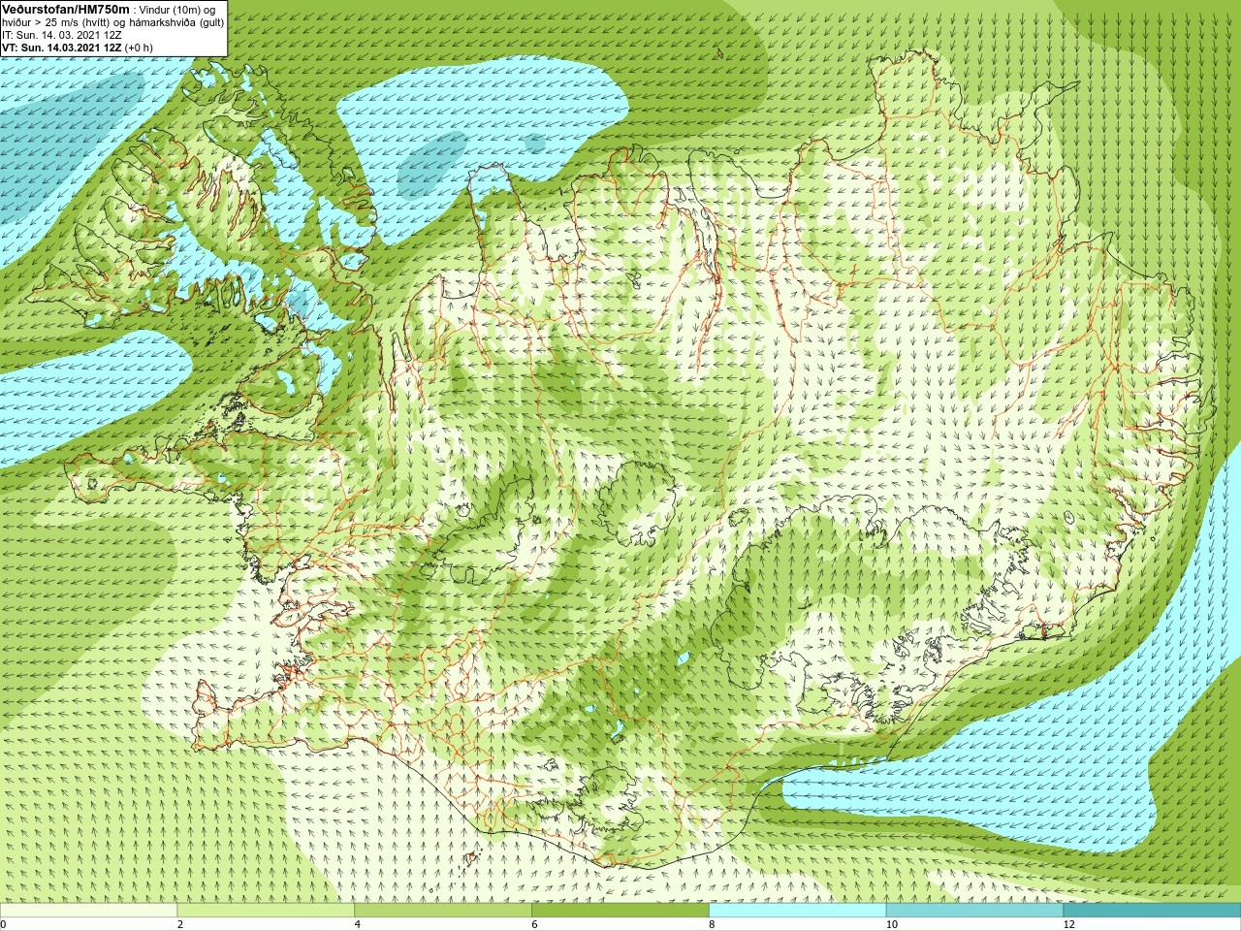The image size is (1241, 931).
Task: Click the legend scale value 8
Action: [713, 924]
